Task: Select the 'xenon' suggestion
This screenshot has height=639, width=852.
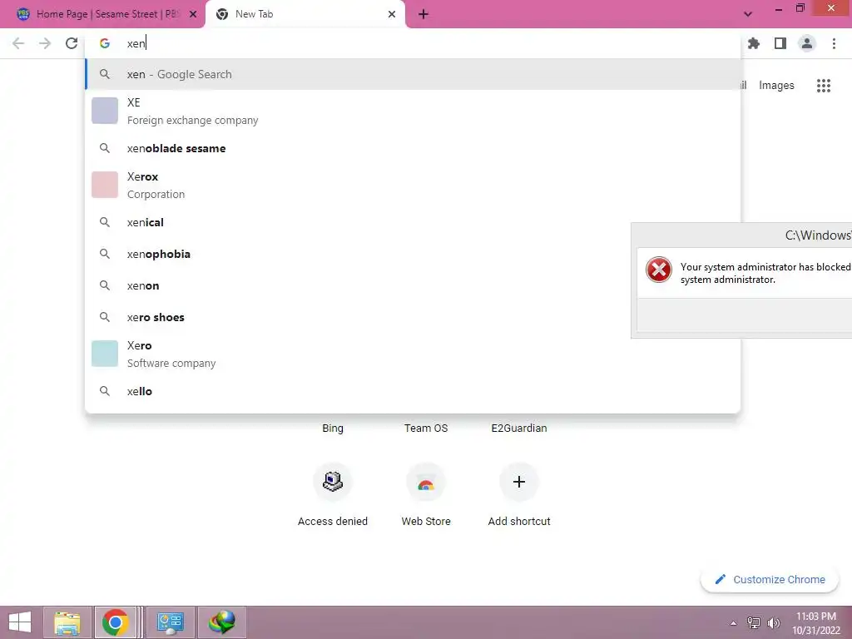Action: [413, 285]
